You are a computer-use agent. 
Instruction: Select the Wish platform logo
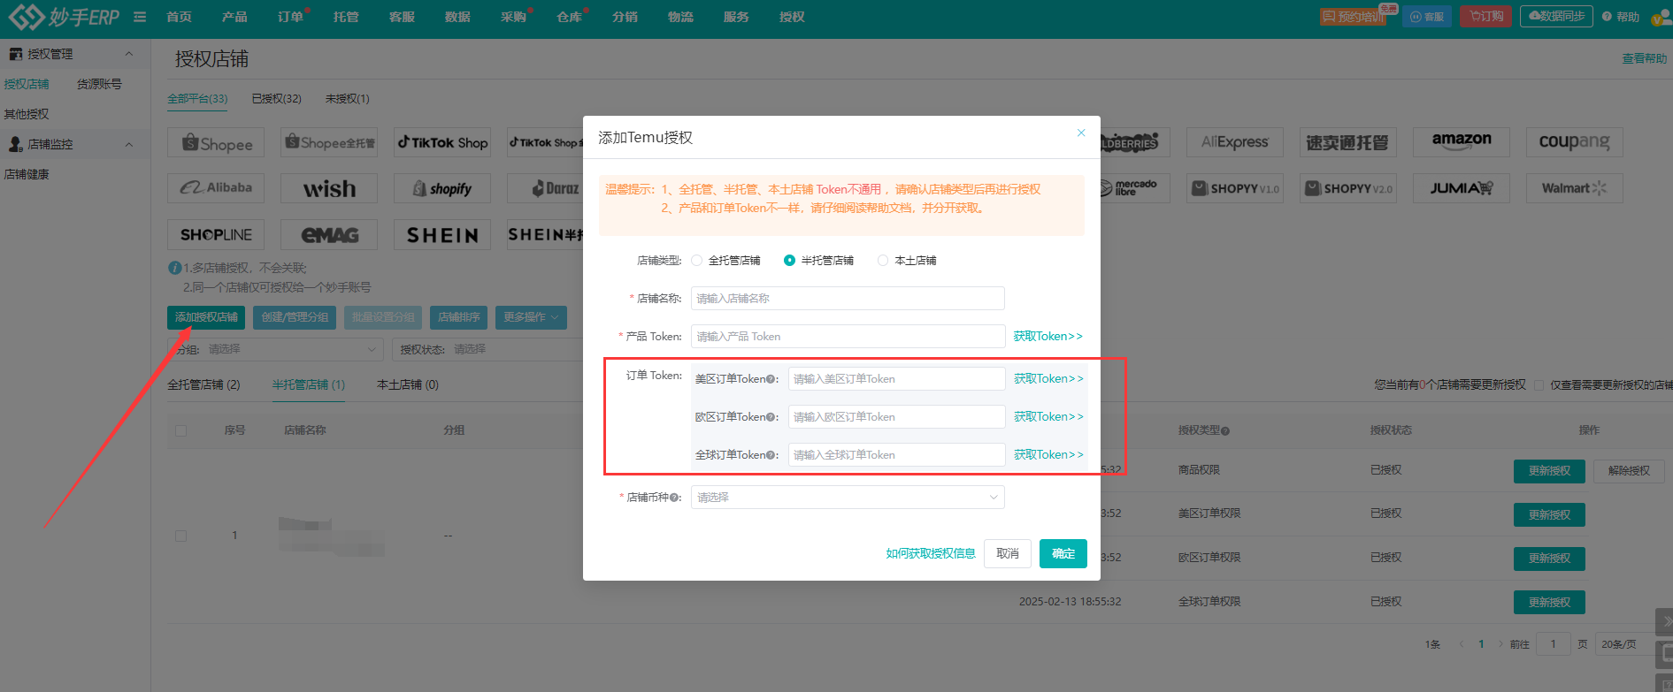tap(329, 188)
